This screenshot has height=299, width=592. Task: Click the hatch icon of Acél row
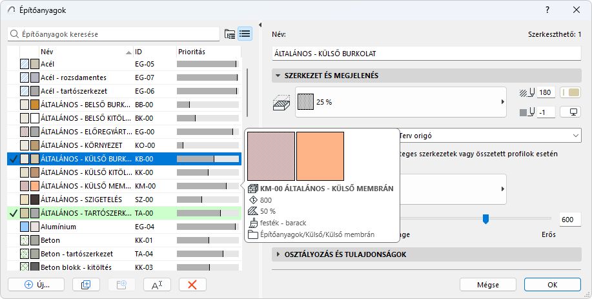point(25,64)
